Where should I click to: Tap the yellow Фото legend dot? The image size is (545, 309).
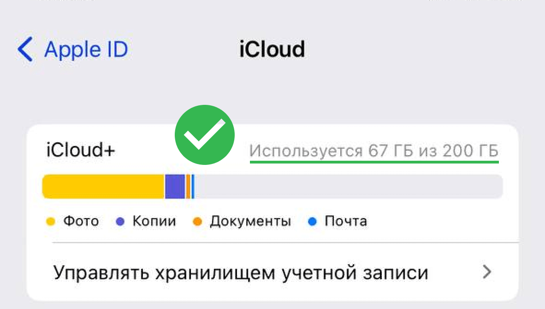click(51, 221)
